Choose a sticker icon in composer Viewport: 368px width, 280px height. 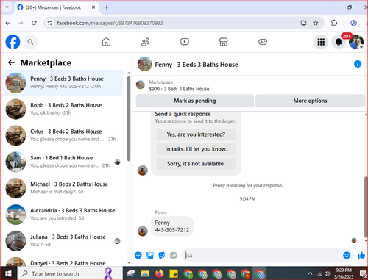click(x=161, y=255)
